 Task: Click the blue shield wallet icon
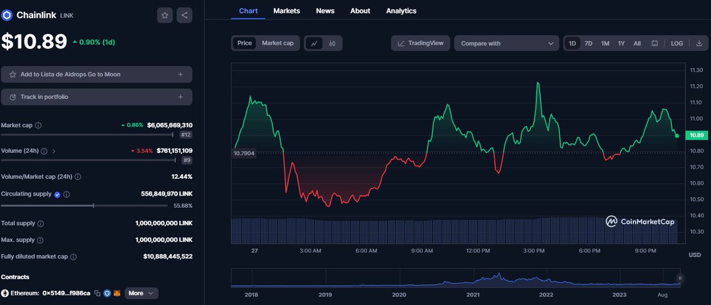pyautogui.click(x=107, y=293)
